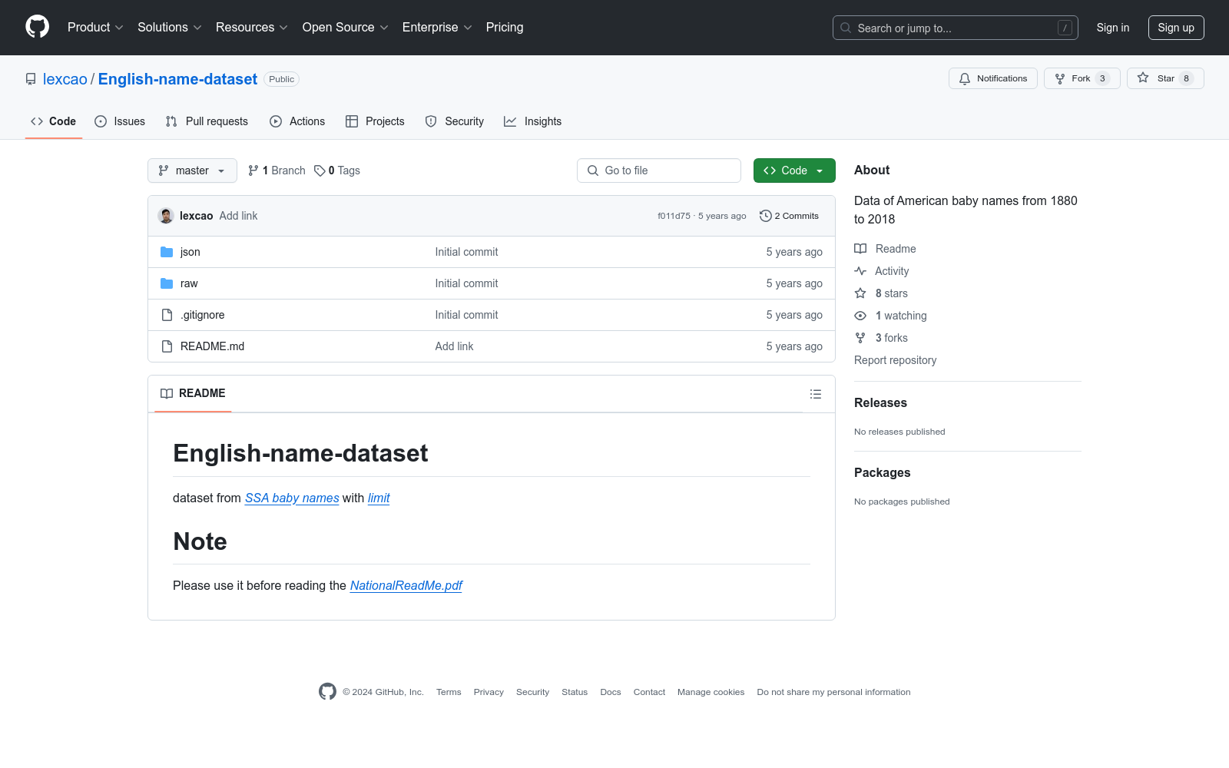Open the Pull requests tab
The height and width of the screenshot is (768, 1229).
207,121
